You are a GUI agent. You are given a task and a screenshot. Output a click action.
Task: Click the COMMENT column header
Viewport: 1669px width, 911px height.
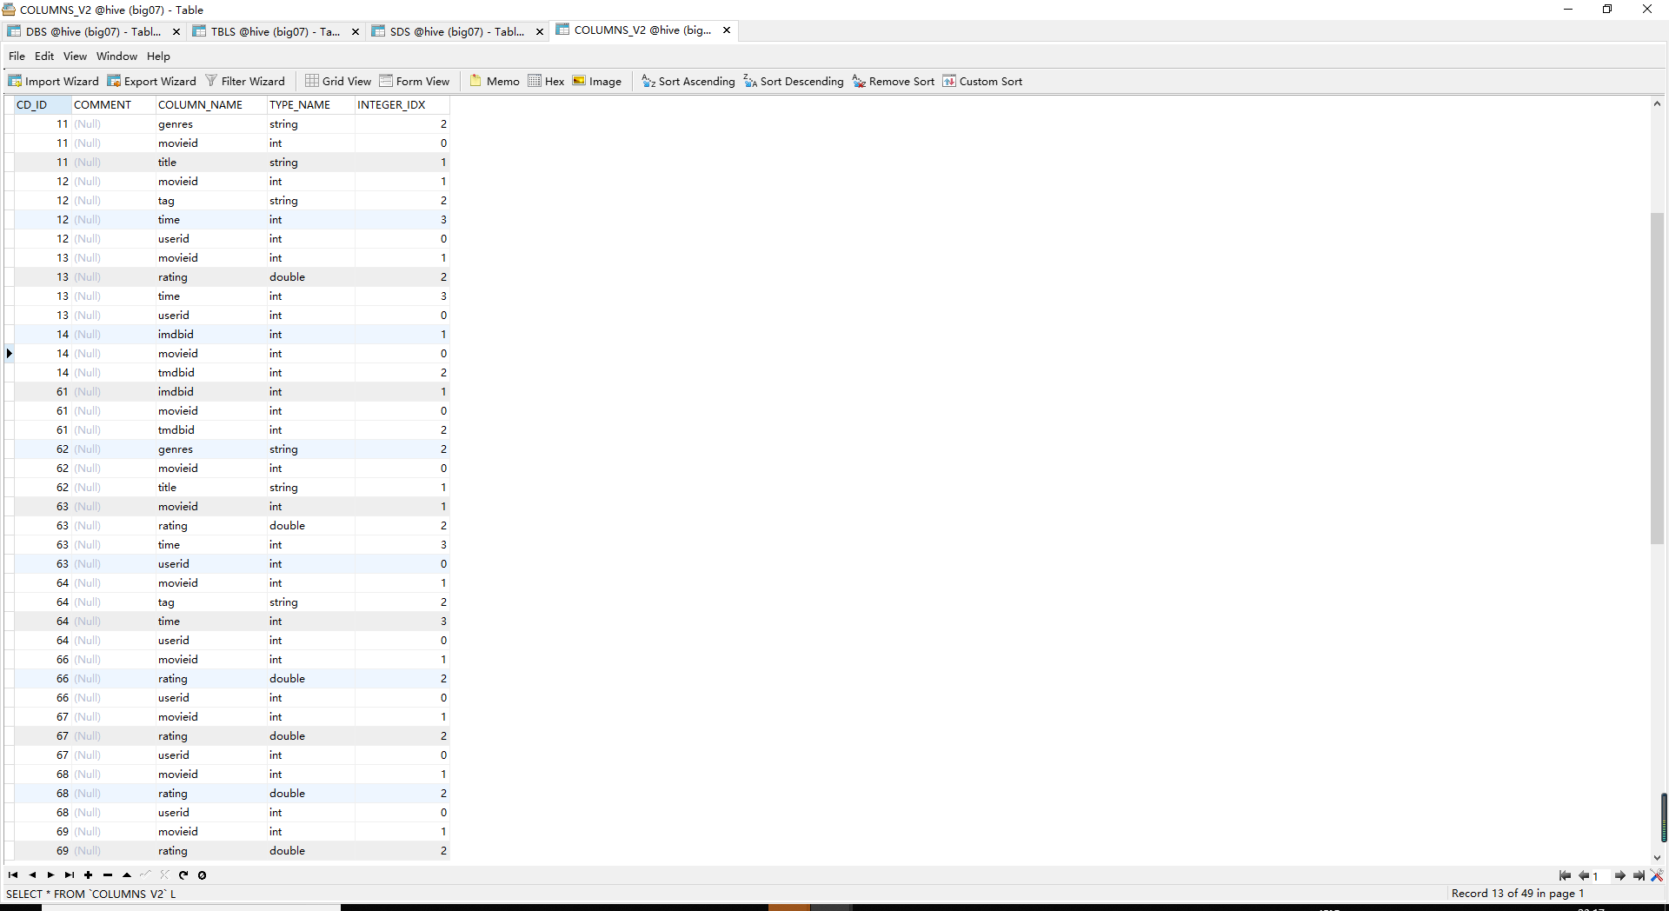[113, 104]
